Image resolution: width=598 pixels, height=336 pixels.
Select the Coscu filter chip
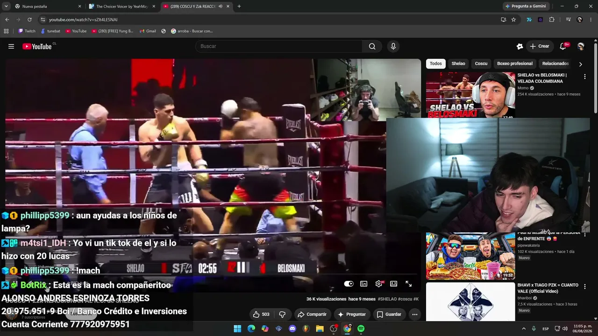pos(481,63)
